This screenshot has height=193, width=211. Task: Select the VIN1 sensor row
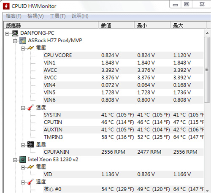point(123,63)
